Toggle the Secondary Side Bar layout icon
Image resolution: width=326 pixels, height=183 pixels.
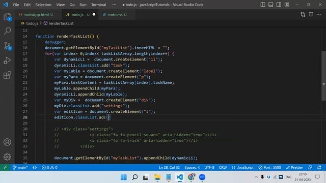pos(279,5)
